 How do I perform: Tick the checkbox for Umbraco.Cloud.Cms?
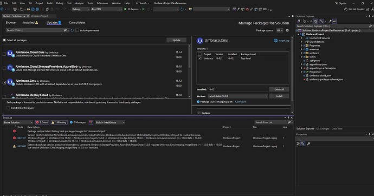(x=4, y=54)
